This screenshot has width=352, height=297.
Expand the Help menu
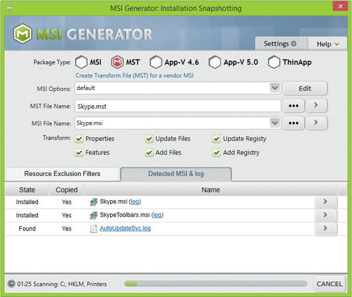coord(327,44)
